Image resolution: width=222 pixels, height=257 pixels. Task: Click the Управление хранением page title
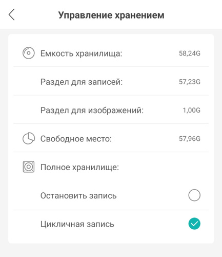111,15
